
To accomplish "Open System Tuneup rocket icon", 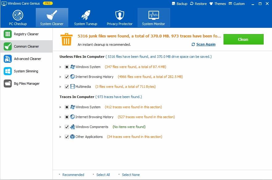I will (86, 15).
